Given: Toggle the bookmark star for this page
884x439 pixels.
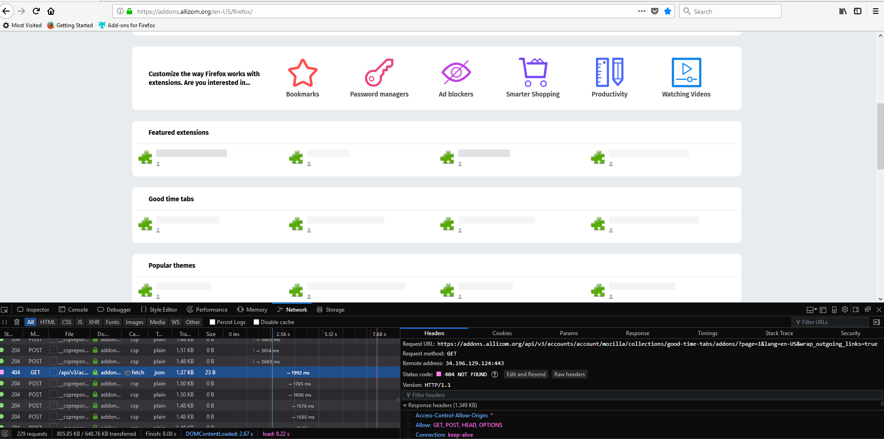Looking at the screenshot, I should tap(668, 11).
